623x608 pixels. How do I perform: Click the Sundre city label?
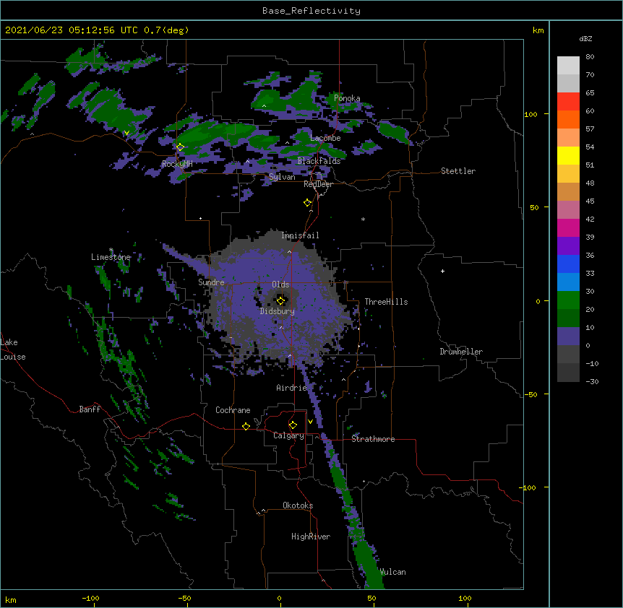211,282
